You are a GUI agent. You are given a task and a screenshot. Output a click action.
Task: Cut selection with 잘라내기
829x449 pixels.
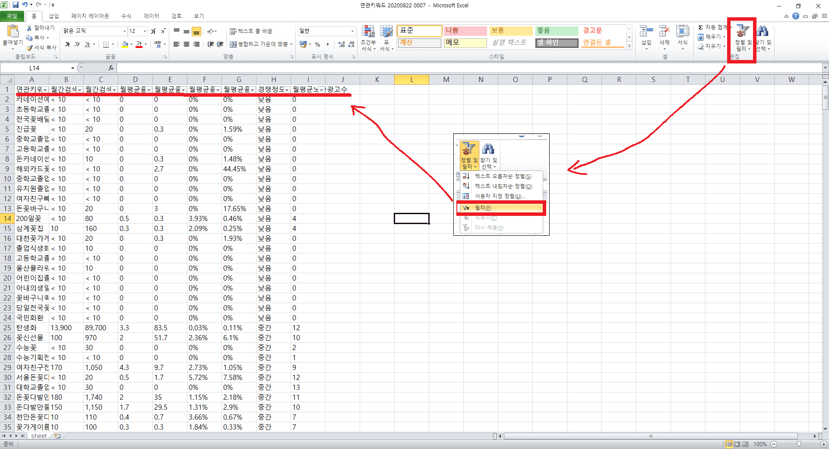click(41, 28)
